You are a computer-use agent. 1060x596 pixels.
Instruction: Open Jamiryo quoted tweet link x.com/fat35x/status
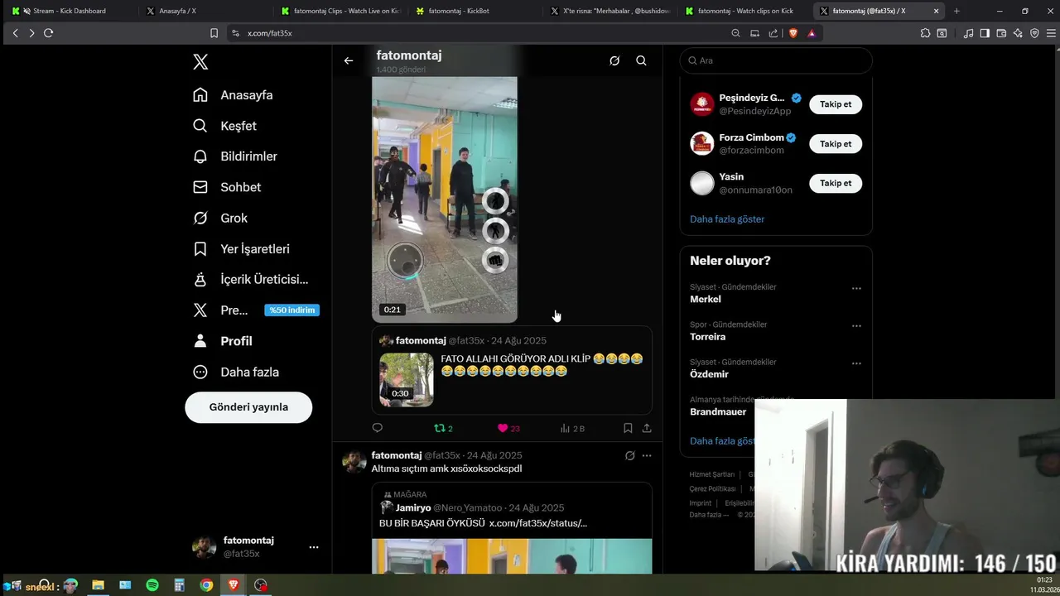click(x=538, y=523)
